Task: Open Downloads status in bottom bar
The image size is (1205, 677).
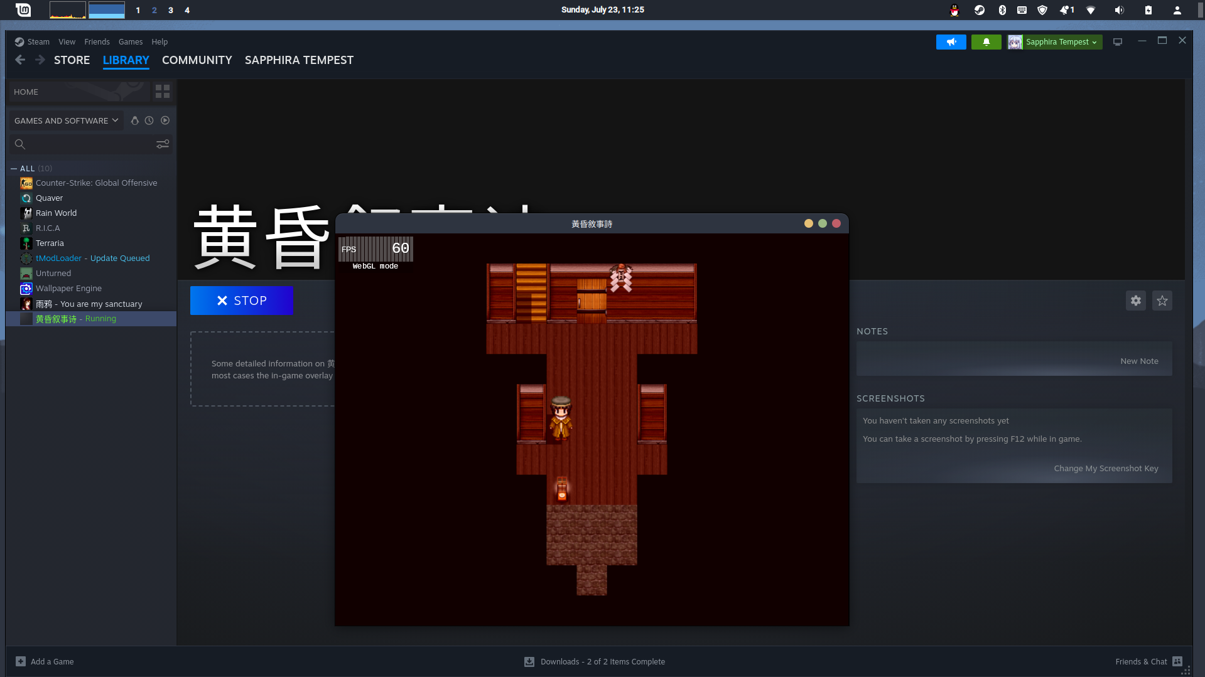Action: 595,662
